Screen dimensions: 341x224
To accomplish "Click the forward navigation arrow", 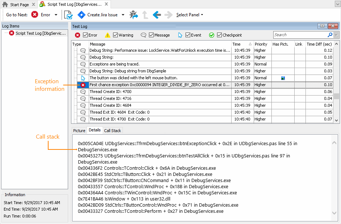I will click(168, 15).
